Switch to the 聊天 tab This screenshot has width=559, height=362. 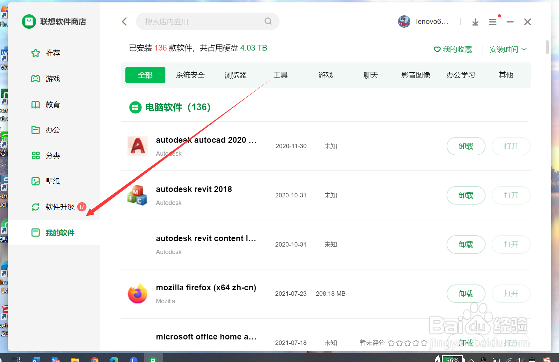click(x=371, y=75)
